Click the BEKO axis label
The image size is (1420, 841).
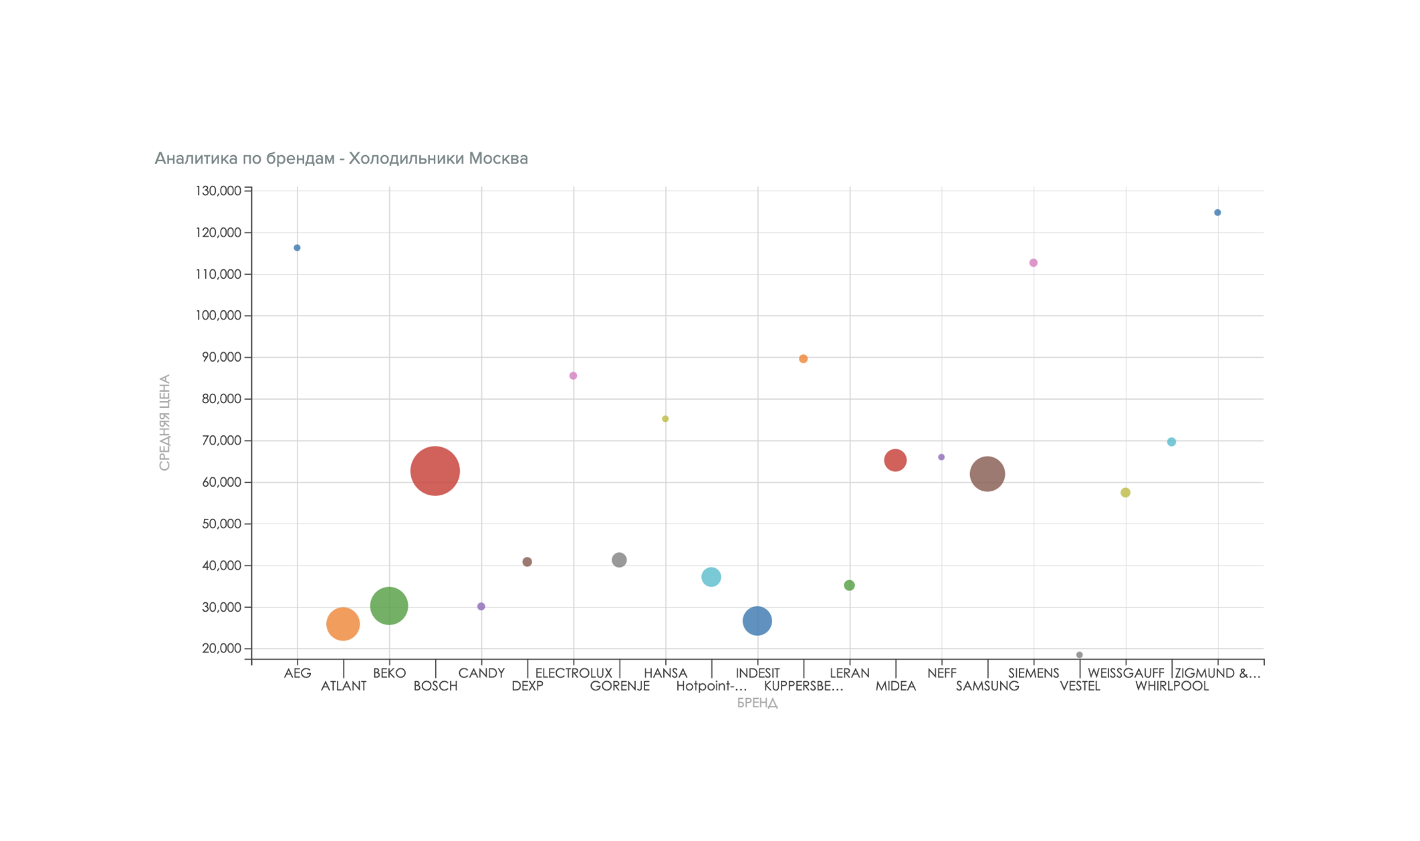389,673
